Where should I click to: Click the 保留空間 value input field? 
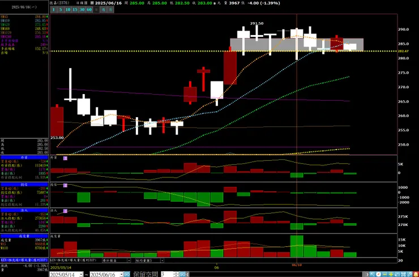(167, 274)
